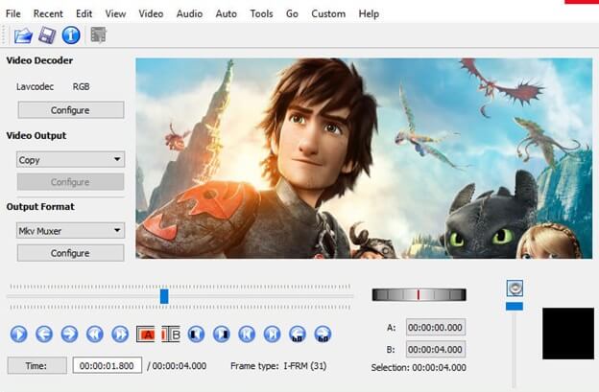
Task: Click the volume slider handle
Action: [x=515, y=306]
